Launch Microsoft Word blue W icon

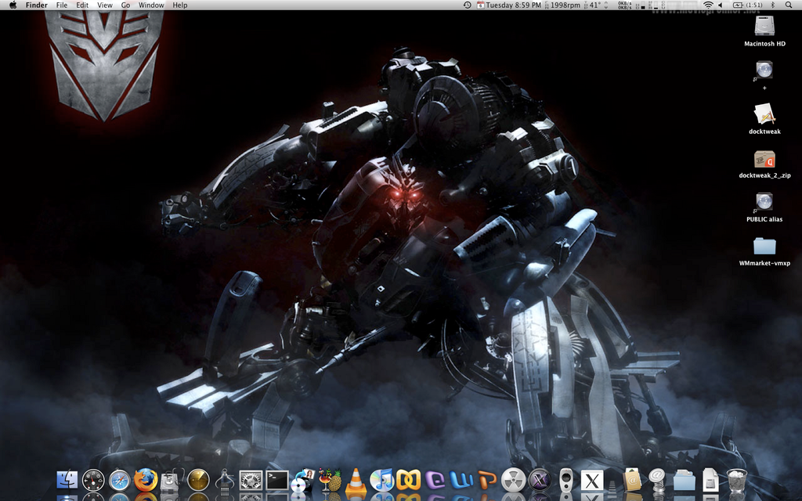pyautogui.click(x=461, y=481)
